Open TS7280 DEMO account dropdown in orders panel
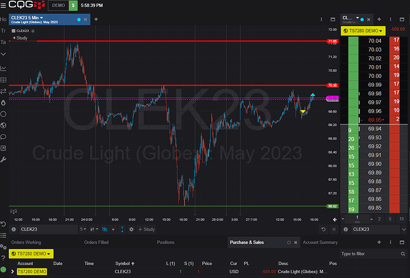This screenshot has width=410, height=278. tap(31, 254)
